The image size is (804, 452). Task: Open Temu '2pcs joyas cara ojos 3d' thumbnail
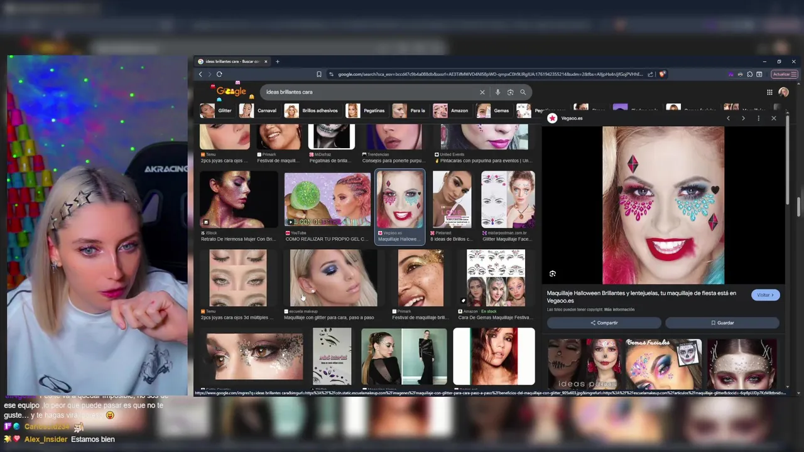click(237, 278)
